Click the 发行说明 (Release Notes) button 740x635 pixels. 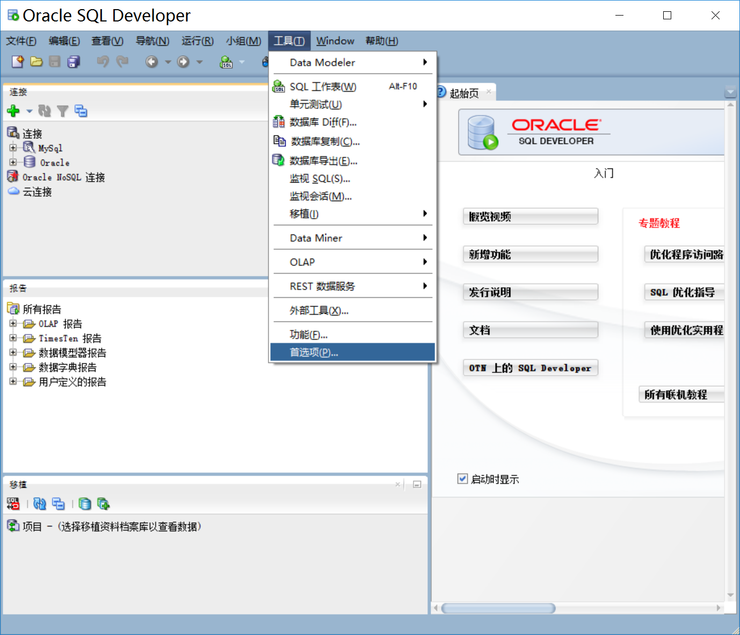pyautogui.click(x=531, y=292)
